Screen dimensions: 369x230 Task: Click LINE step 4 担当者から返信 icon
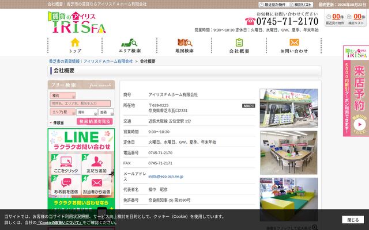[x=96, y=185]
